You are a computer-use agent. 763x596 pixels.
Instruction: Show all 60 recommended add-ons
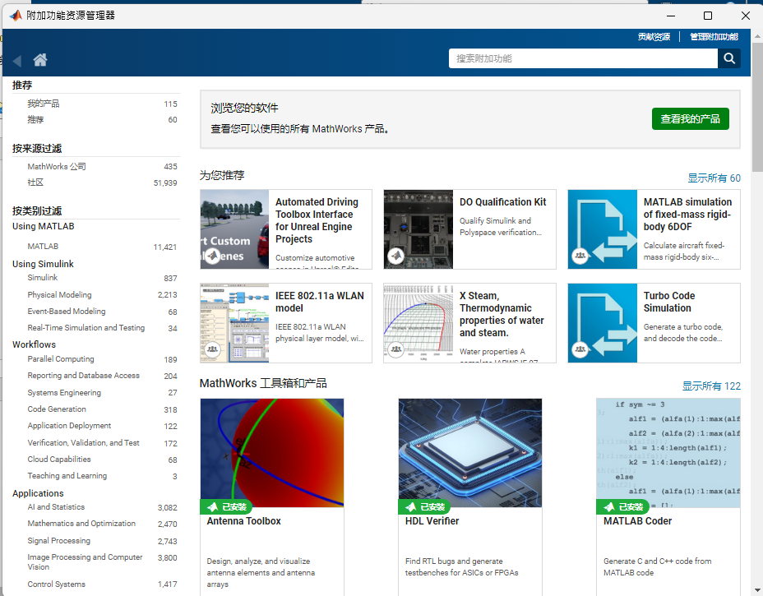714,178
